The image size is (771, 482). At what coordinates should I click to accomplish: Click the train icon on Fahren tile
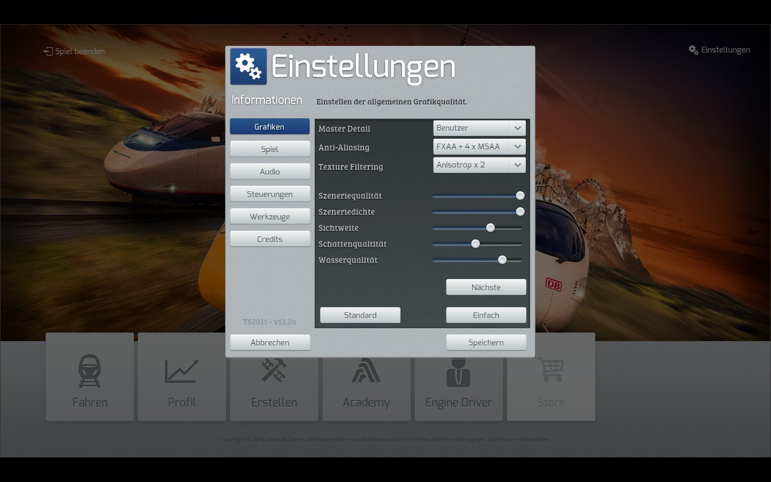pos(89,371)
